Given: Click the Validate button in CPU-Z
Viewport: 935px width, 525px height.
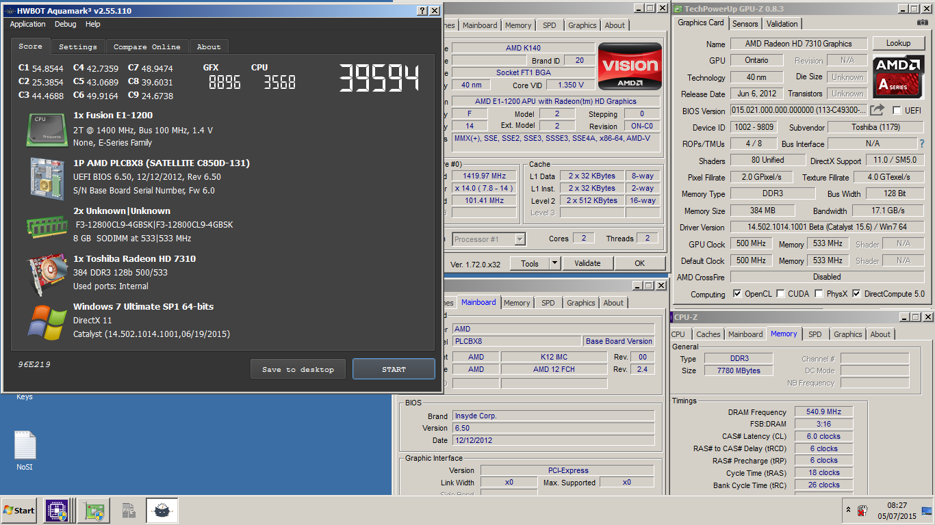Looking at the screenshot, I should point(587,263).
